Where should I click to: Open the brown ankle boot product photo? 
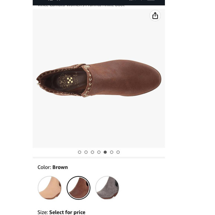pyautogui.click(x=99, y=79)
